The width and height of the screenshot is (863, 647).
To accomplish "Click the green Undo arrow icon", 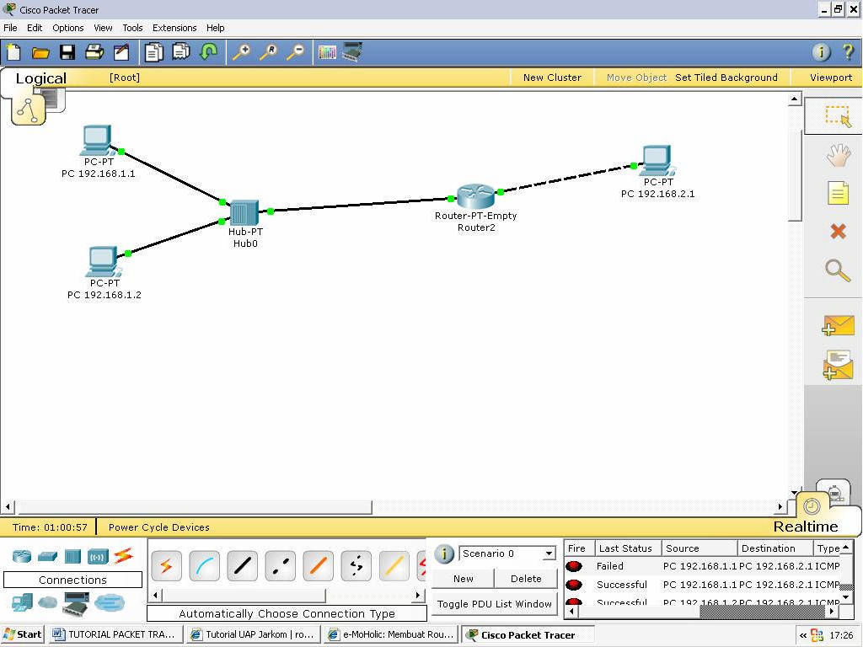I will [x=208, y=52].
